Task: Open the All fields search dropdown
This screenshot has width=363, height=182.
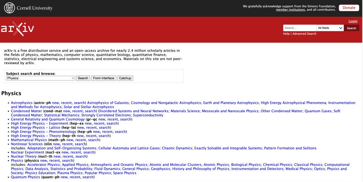Action: coord(330,28)
